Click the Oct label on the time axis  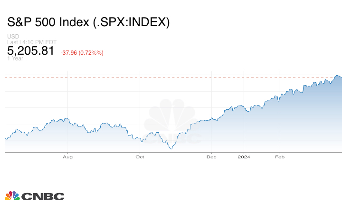[x=140, y=156]
